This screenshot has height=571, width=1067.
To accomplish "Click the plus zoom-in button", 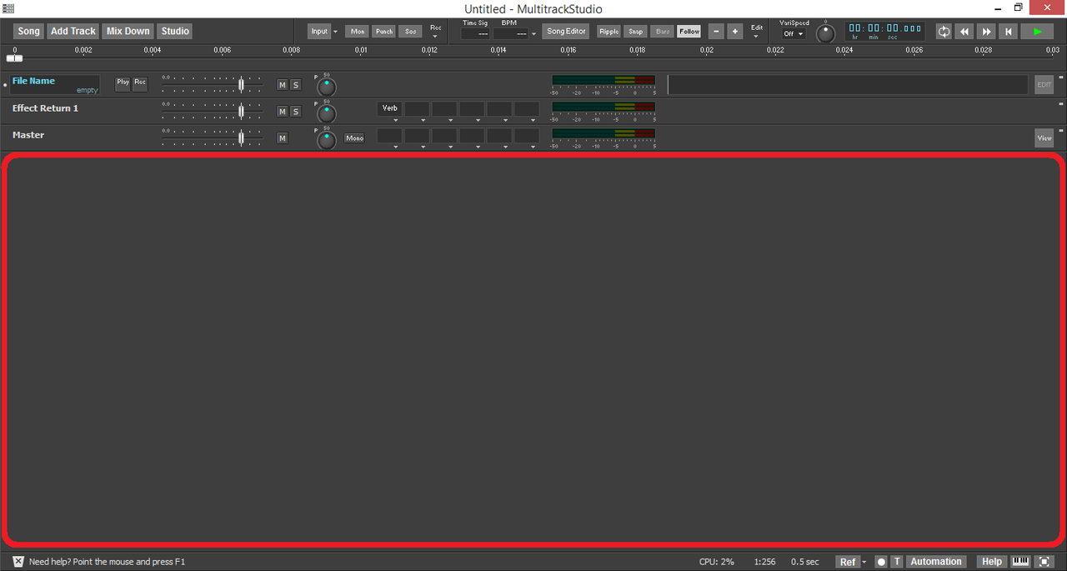I will (x=734, y=32).
